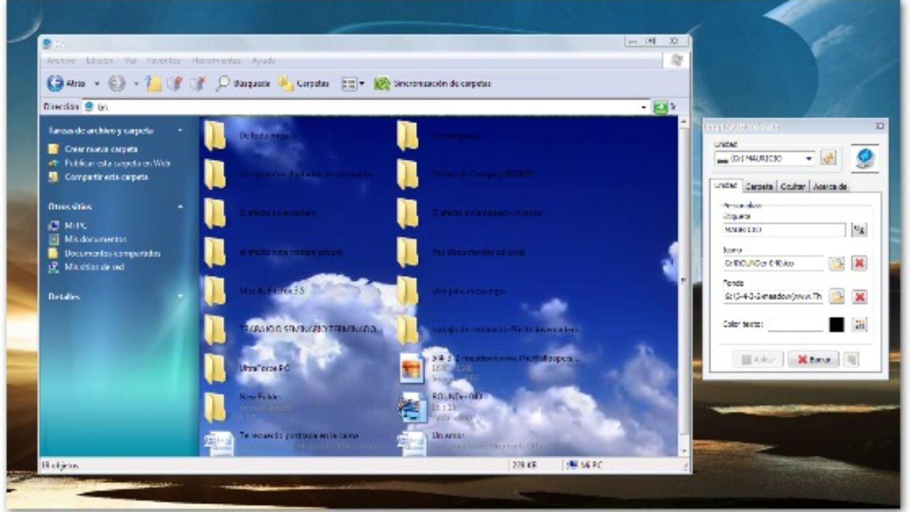Click the black text color swatch
910x512 pixels.
pos(837,324)
